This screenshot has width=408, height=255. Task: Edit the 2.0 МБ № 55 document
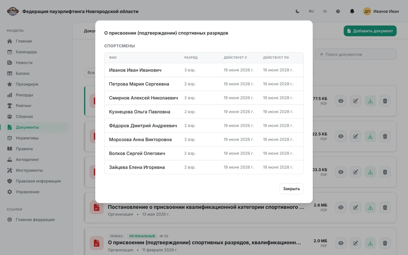pos(355,243)
